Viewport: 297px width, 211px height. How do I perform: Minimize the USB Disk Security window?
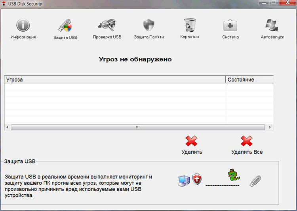(265, 3)
